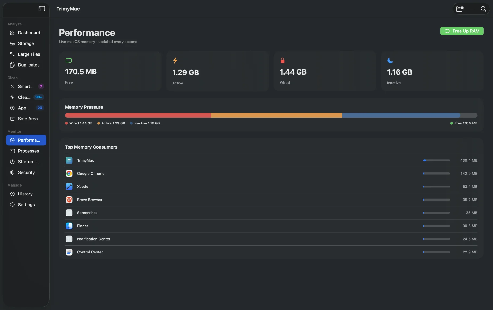Open the Duplicates section
The height and width of the screenshot is (310, 493).
coord(26,65)
